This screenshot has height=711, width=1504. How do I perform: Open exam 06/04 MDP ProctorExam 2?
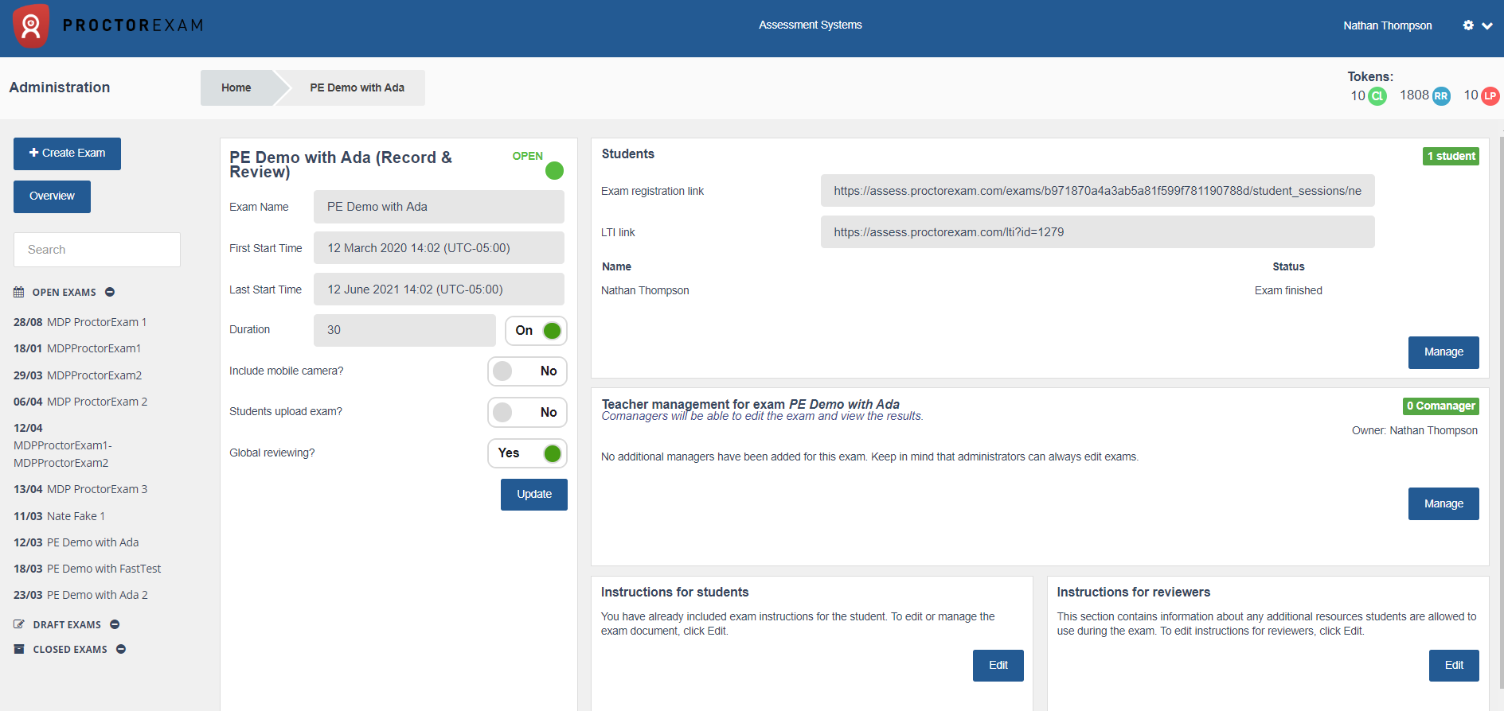(80, 402)
